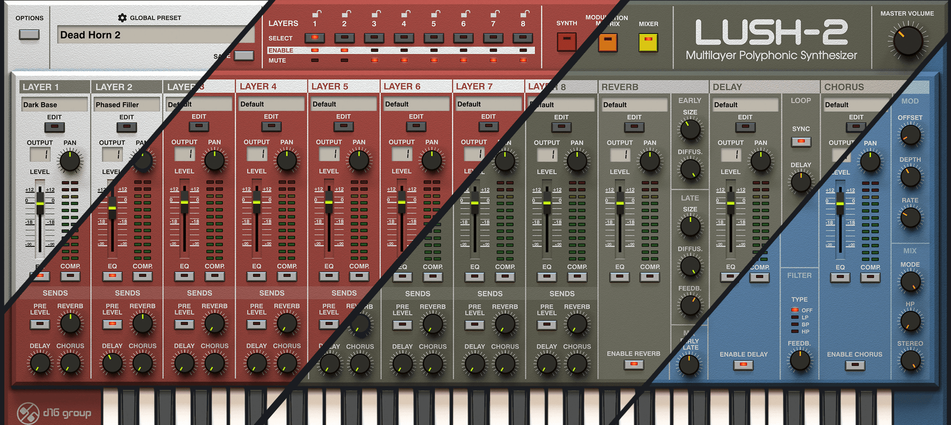Toggle Enable Reverb switch
951x425 pixels.
click(x=634, y=364)
